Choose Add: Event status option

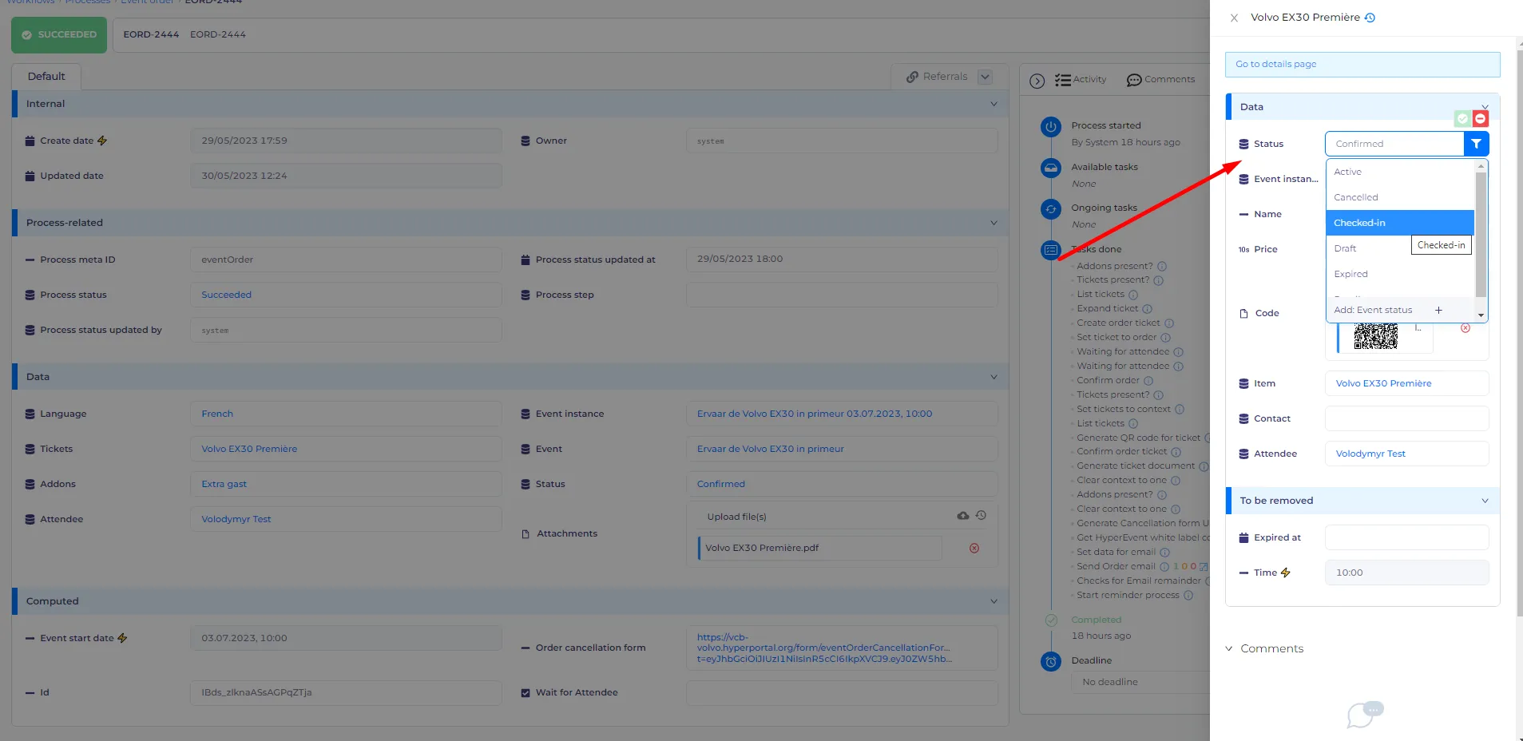(x=1400, y=310)
